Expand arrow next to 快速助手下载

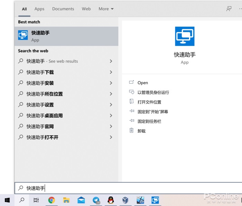[111, 72]
